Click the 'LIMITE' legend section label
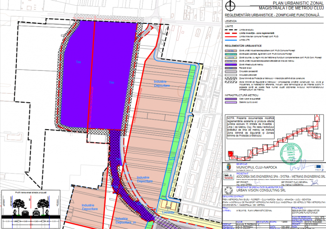Screen dimensions: 326x229 click(229, 27)
